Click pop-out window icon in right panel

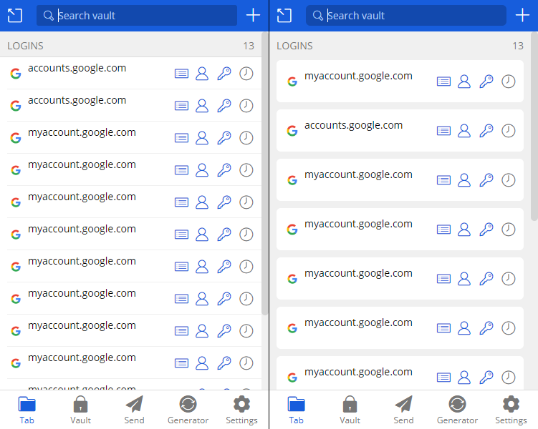click(284, 16)
